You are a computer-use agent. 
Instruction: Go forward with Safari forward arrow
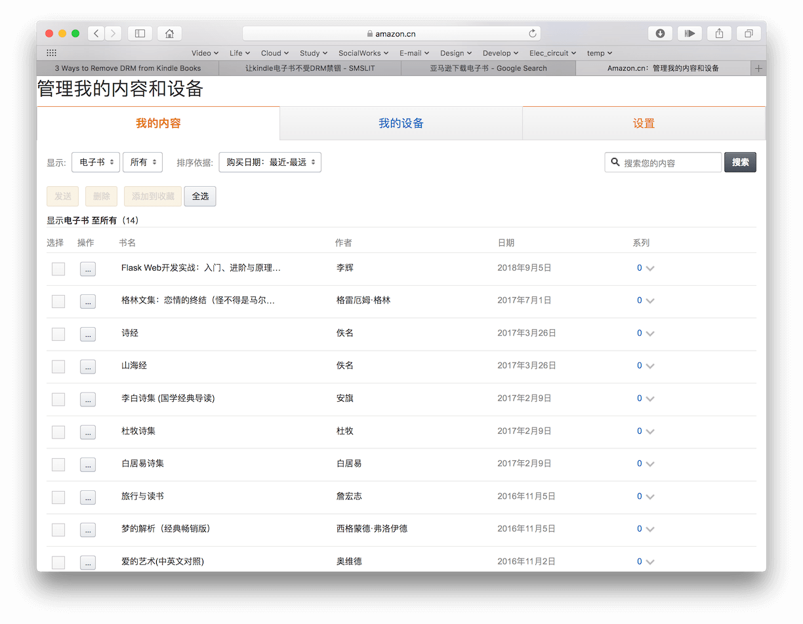coord(113,33)
